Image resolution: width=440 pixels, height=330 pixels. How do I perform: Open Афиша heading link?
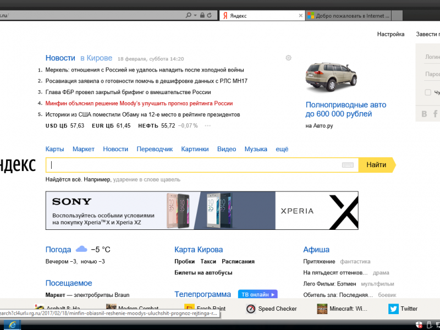tap(316, 250)
